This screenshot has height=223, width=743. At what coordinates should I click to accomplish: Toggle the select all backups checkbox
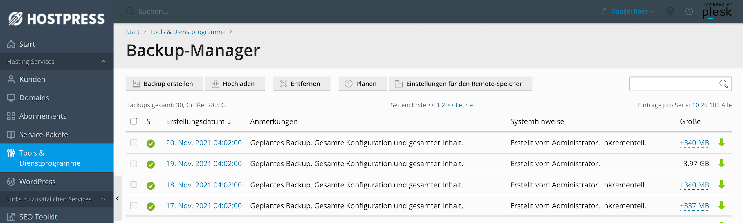tap(134, 121)
